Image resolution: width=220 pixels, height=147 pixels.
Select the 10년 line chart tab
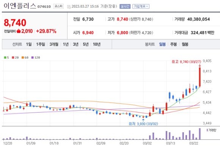[97, 44]
